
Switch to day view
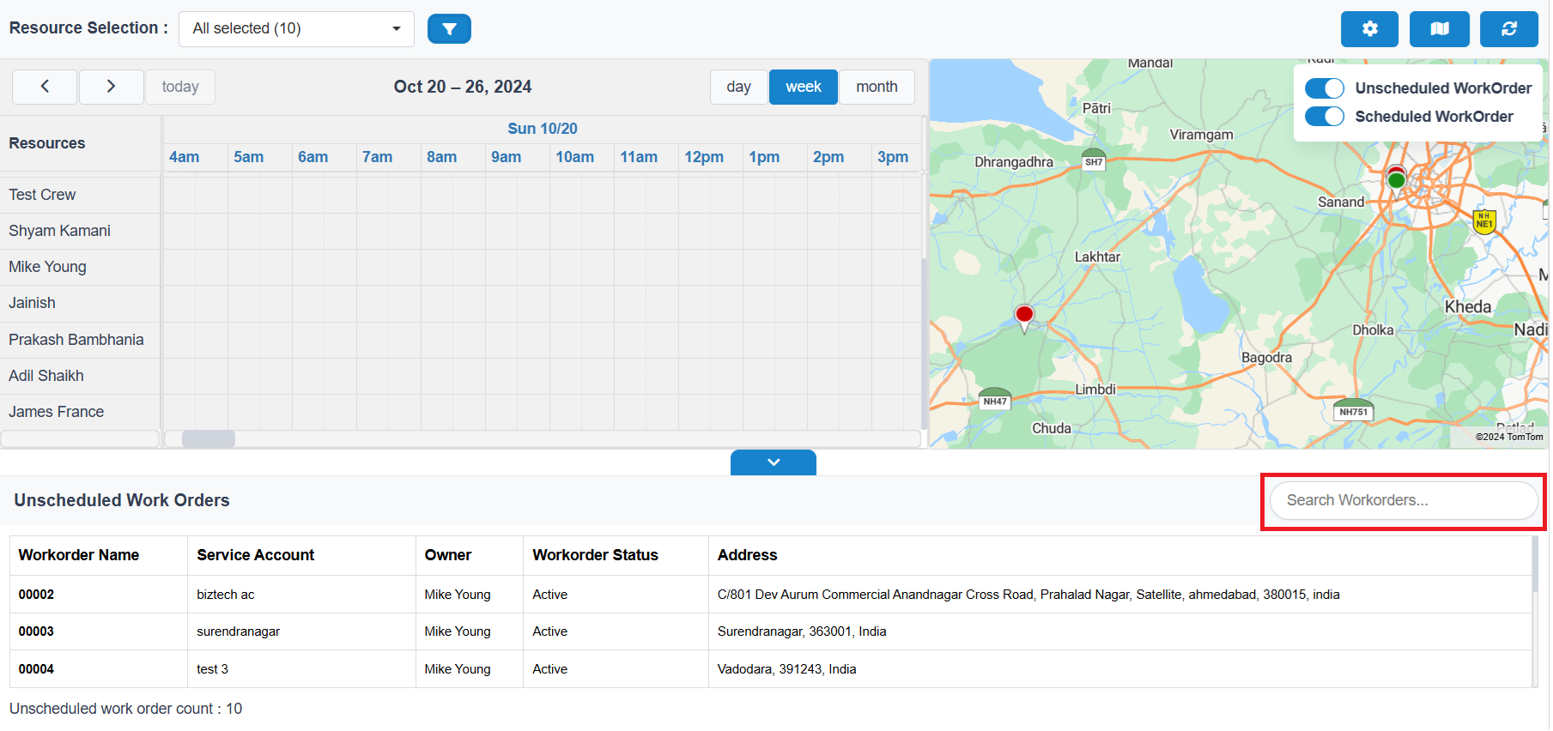[738, 87]
